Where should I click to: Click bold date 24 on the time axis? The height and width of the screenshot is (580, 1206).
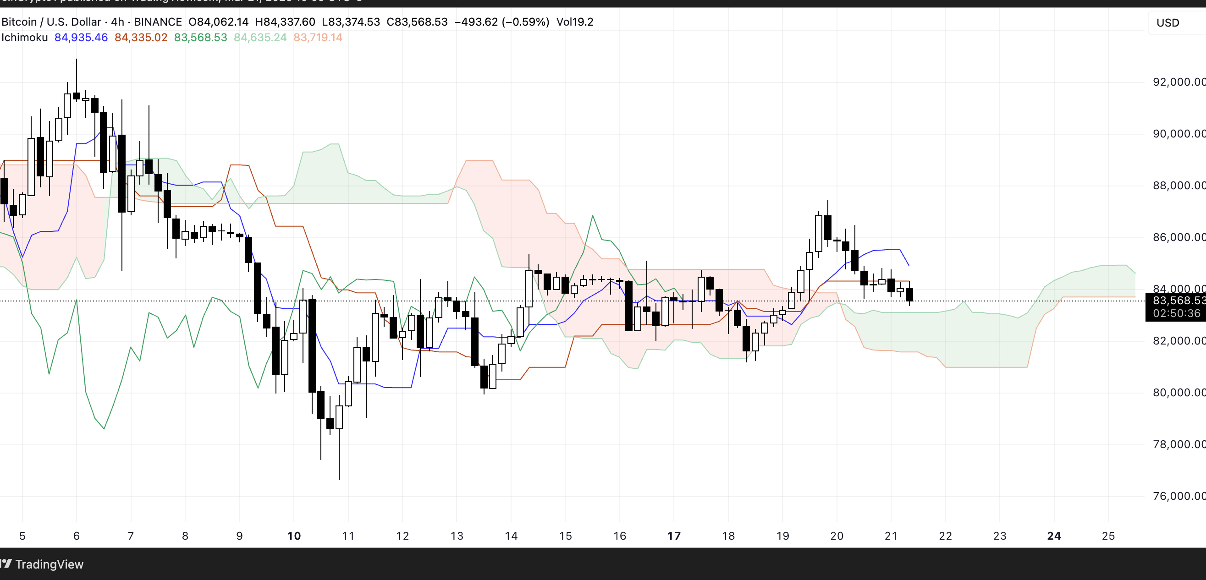click(x=1054, y=536)
